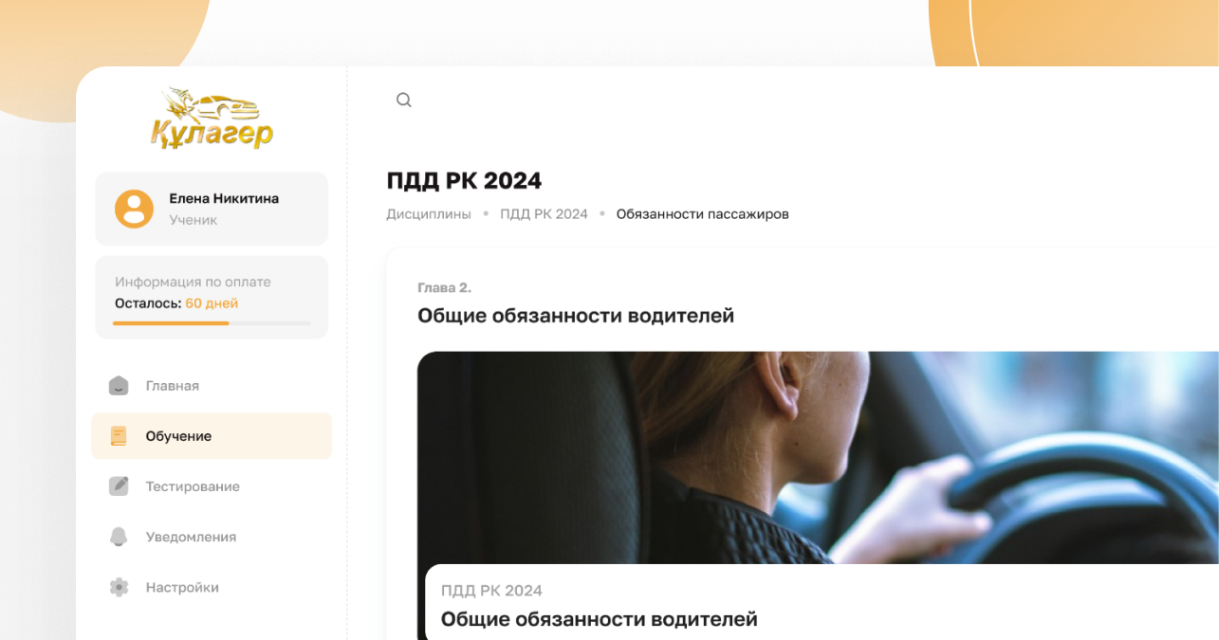The height and width of the screenshot is (640, 1219).
Task: Click the ПДД РК 2024 breadcrumb
Action: pos(545,214)
